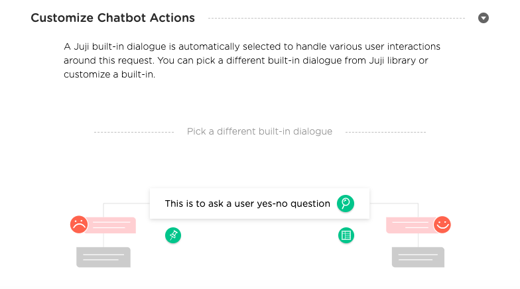Collapse the Customize Chatbot Actions section arrow
Screen dimensions: 520x289
[x=483, y=18]
